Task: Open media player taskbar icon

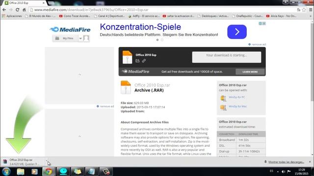Action: point(34,172)
